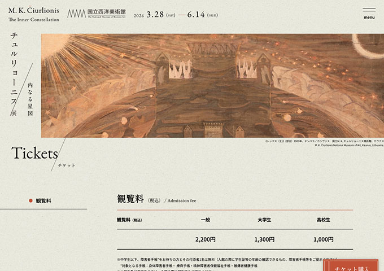Click the 内なる星図 vertical subtitle
This screenshot has width=384, height=271.
coord(30,99)
